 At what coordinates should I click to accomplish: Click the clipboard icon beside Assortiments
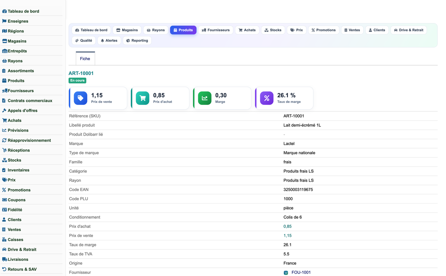tap(4, 71)
